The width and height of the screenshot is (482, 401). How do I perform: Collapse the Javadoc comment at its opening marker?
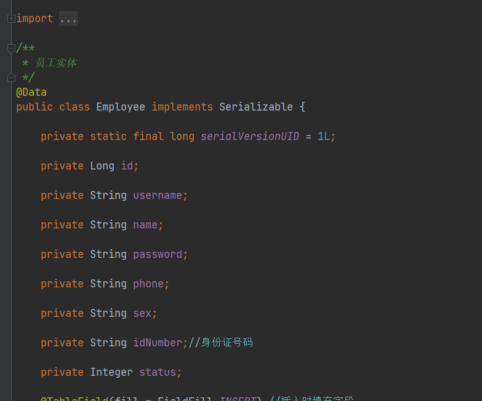point(10,49)
